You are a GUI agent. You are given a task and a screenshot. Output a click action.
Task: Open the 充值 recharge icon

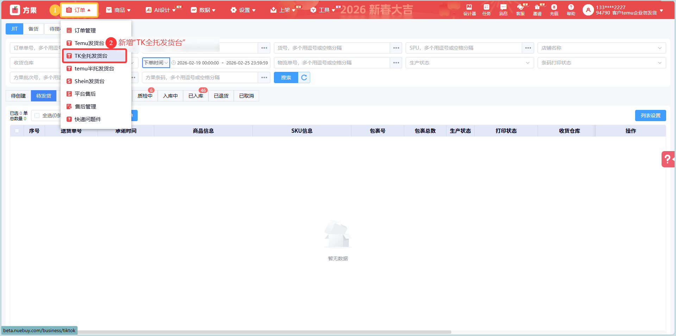[554, 10]
